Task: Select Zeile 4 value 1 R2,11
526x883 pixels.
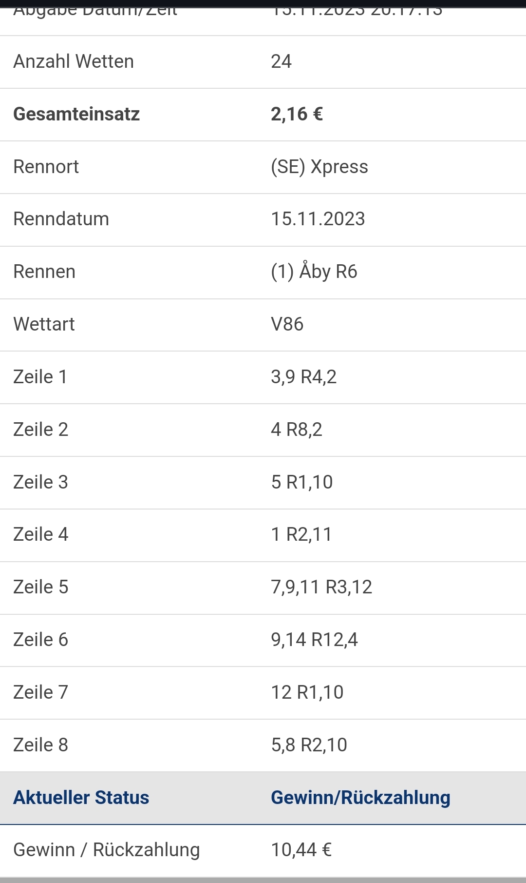Action: (x=301, y=535)
